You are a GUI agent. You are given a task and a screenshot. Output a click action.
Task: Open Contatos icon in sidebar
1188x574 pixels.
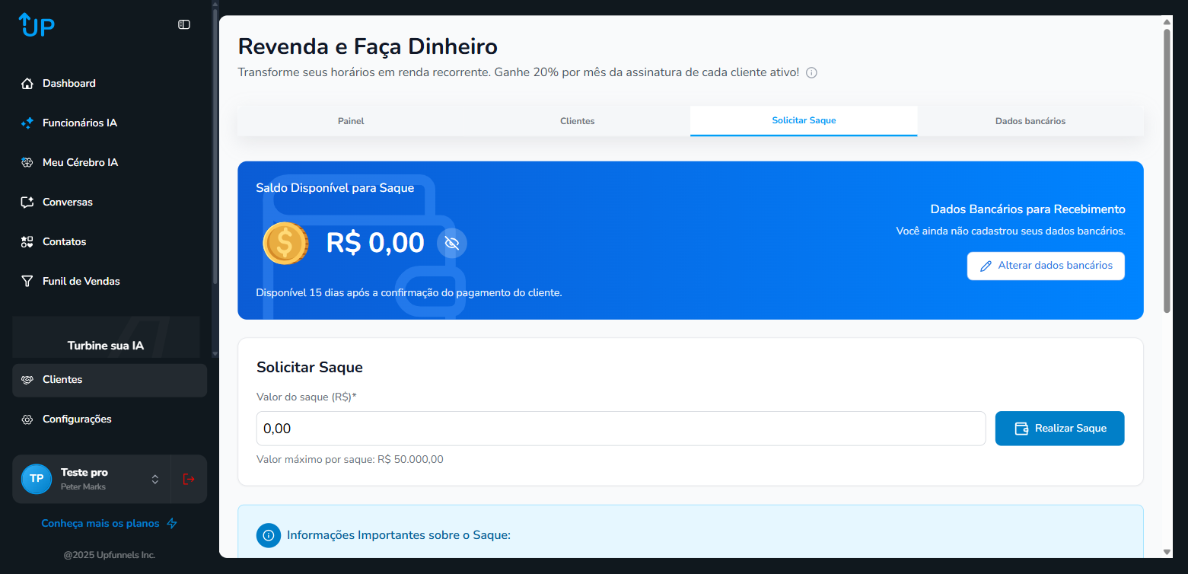click(x=27, y=242)
